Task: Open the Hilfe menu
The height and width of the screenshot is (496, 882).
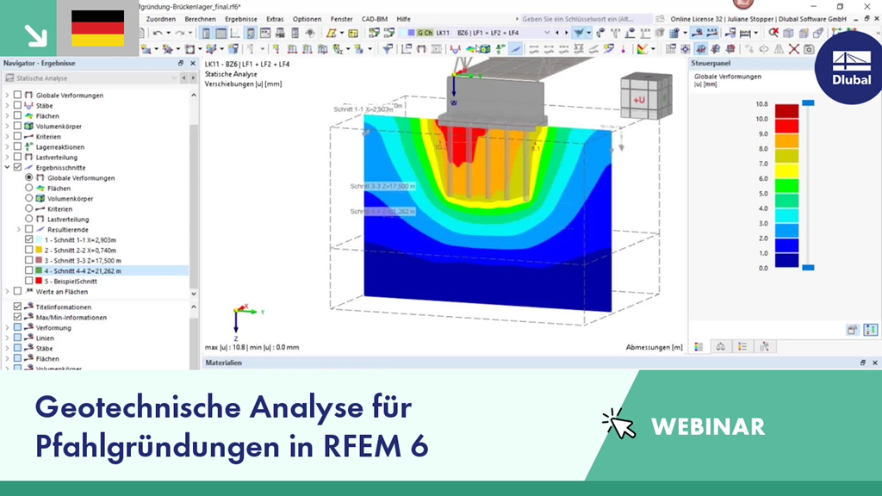Action: (403, 19)
